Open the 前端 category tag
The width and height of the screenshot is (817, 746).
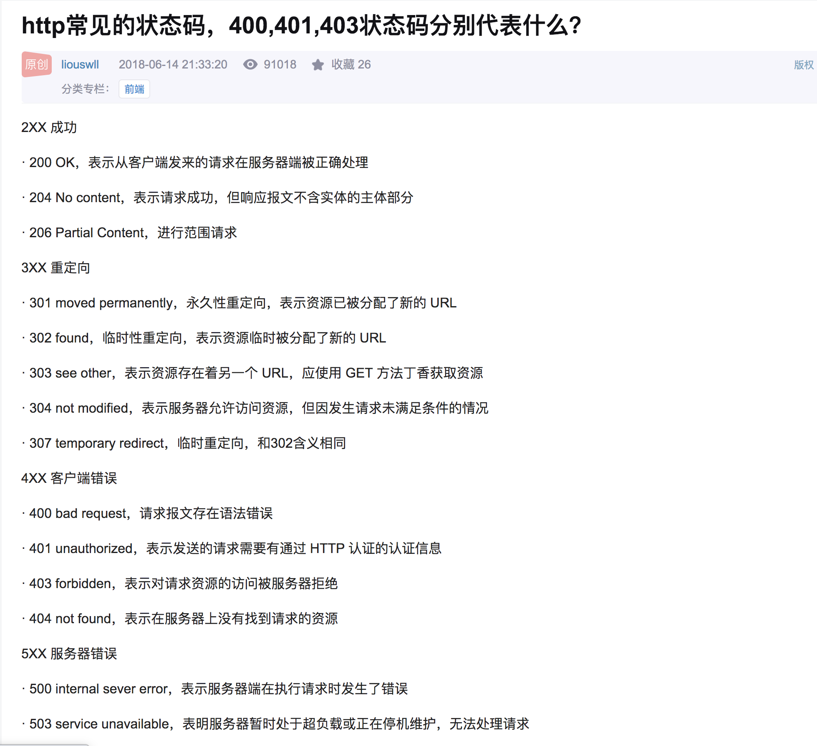tap(134, 89)
